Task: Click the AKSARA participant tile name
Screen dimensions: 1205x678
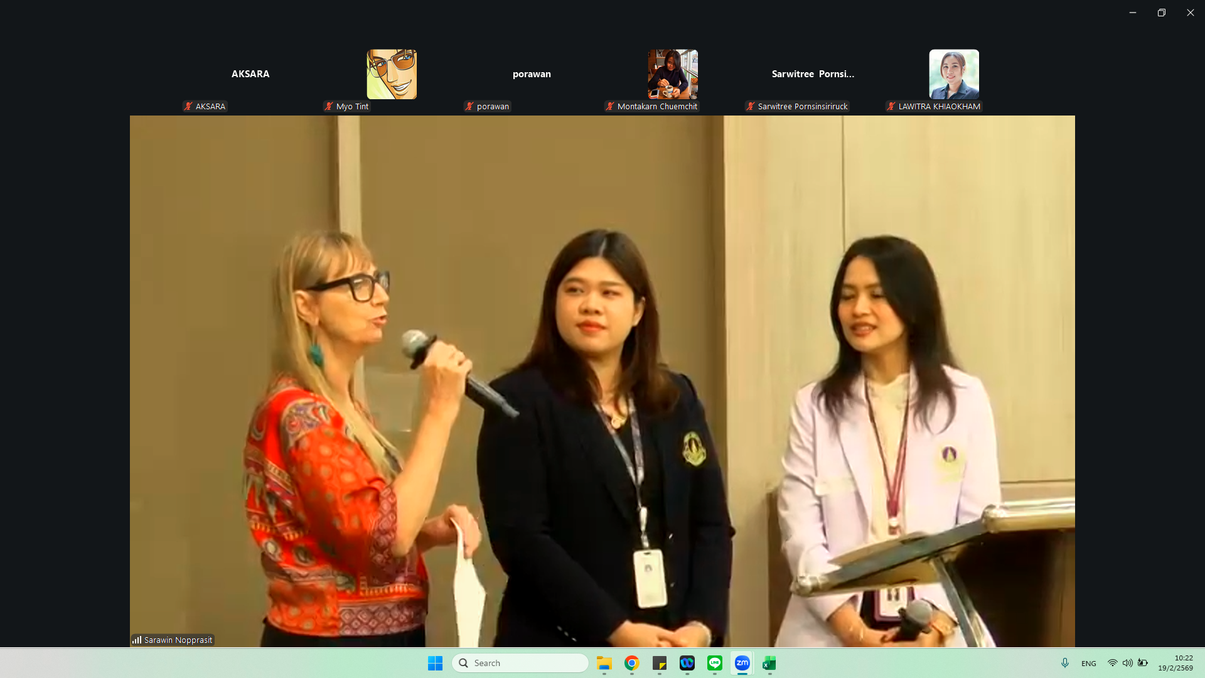Action: (250, 74)
